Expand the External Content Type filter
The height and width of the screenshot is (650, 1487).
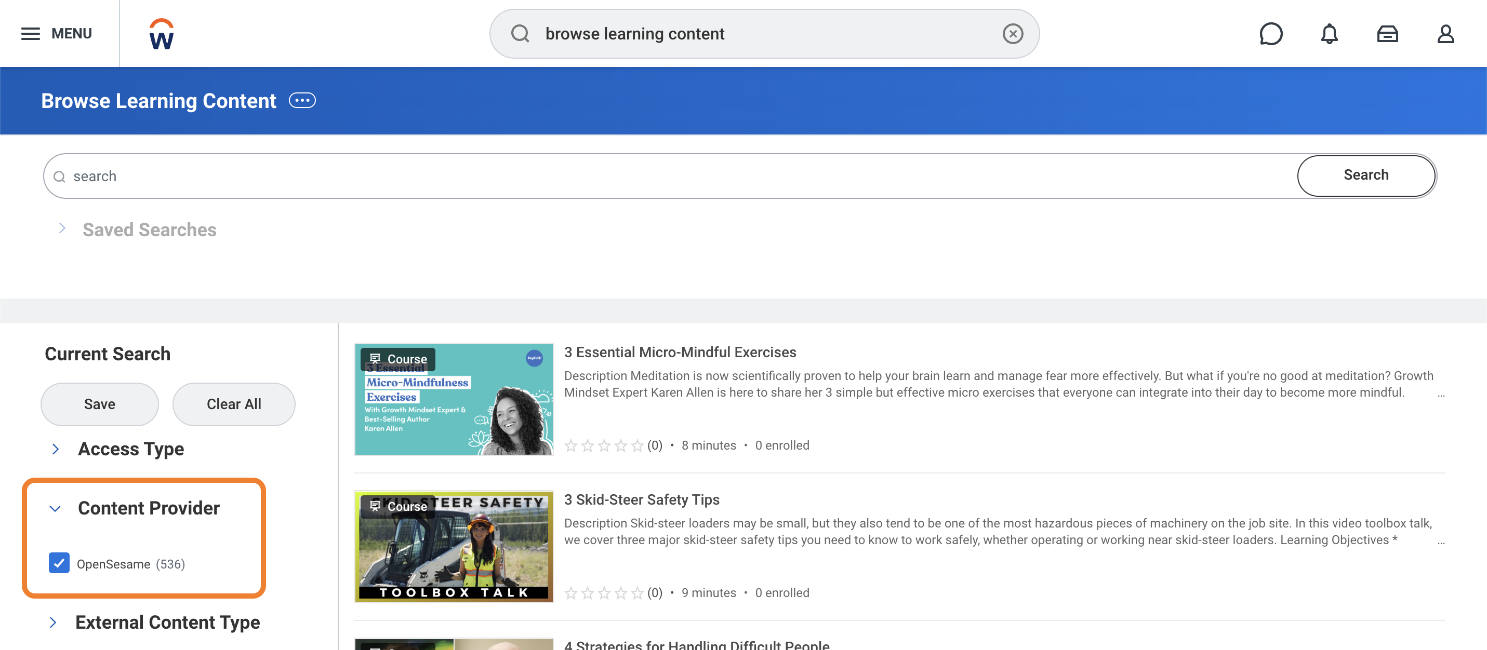[53, 622]
